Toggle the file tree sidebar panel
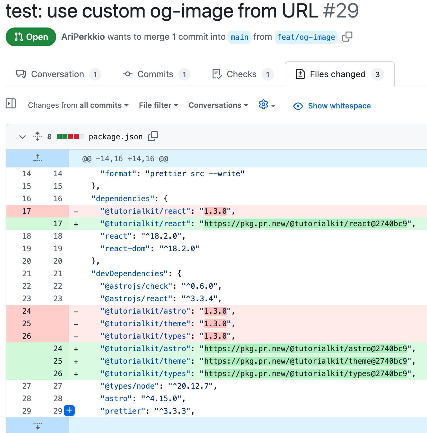Screen dimensions: 427x433 click(11, 104)
